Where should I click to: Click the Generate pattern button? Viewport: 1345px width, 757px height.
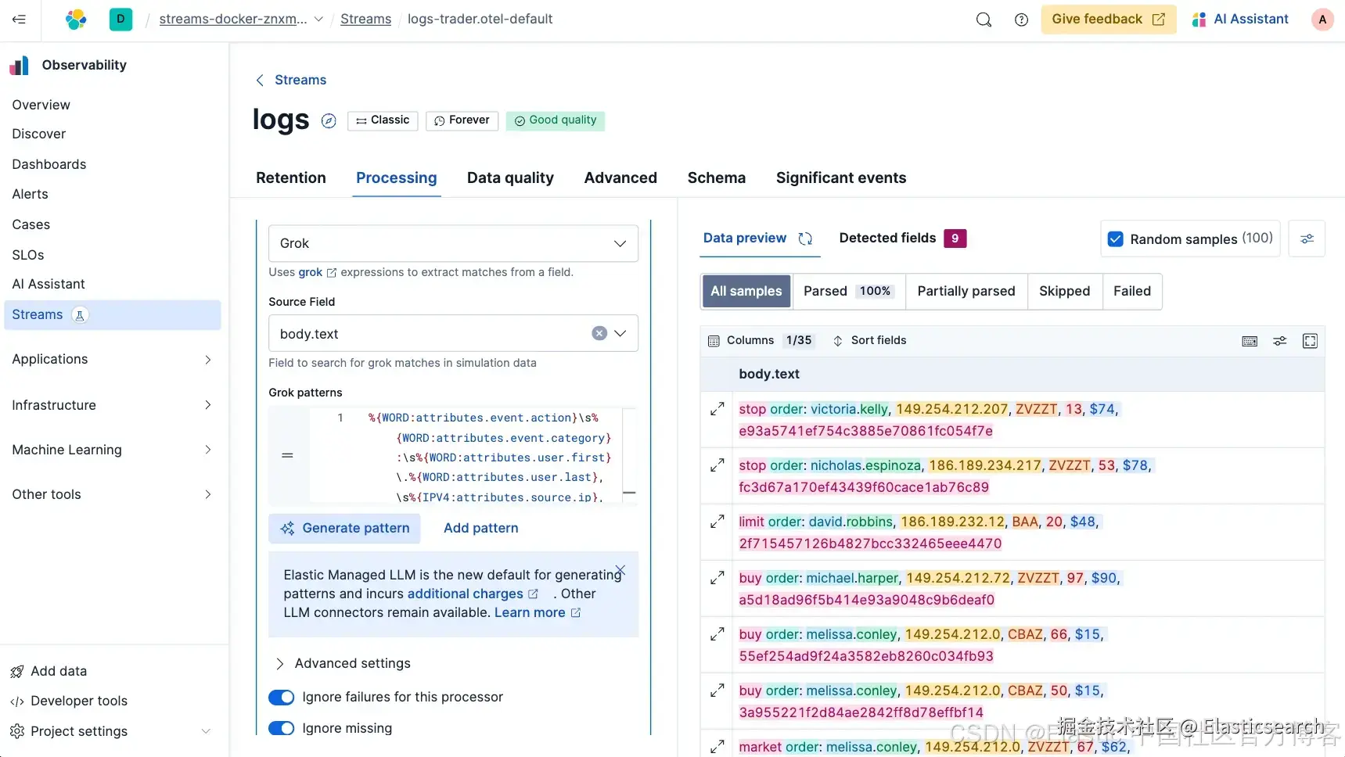point(344,528)
